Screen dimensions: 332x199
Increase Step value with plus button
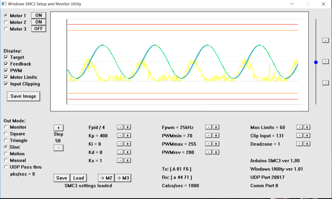coord(58,128)
